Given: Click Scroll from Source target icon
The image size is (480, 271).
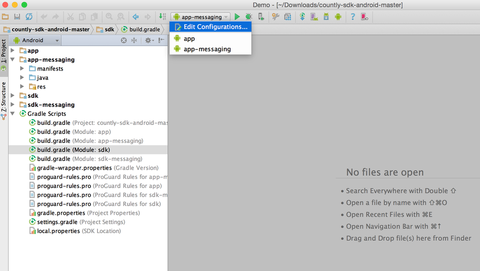Looking at the screenshot, I should click(124, 40).
